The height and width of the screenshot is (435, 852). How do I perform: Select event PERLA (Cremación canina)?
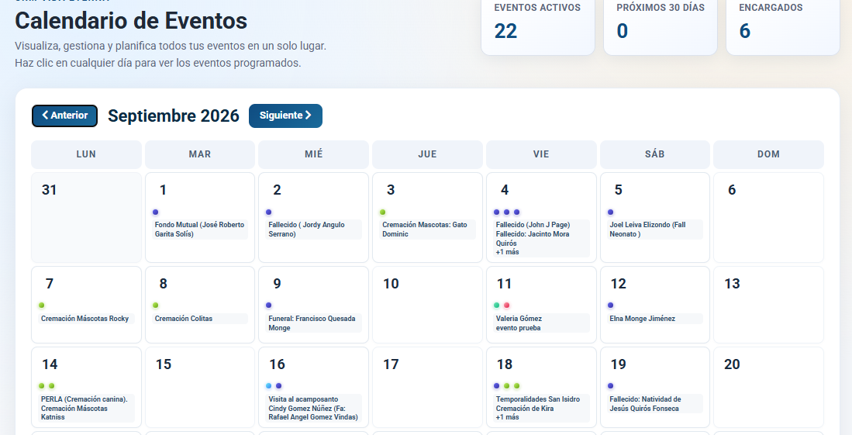coord(85,399)
